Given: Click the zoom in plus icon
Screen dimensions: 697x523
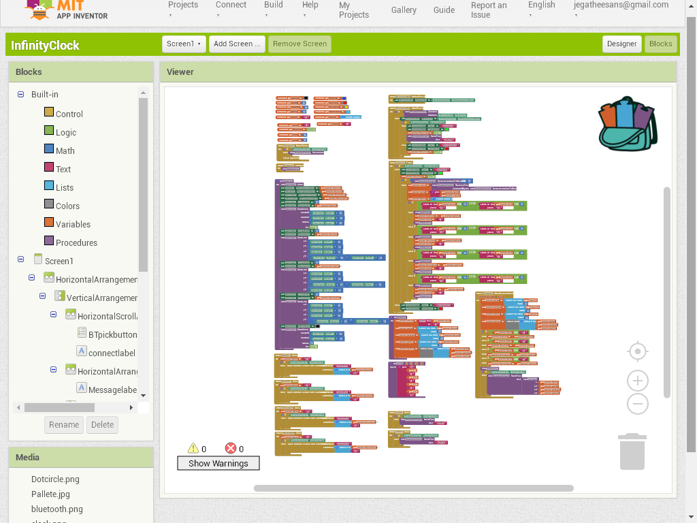Looking at the screenshot, I should [x=637, y=381].
